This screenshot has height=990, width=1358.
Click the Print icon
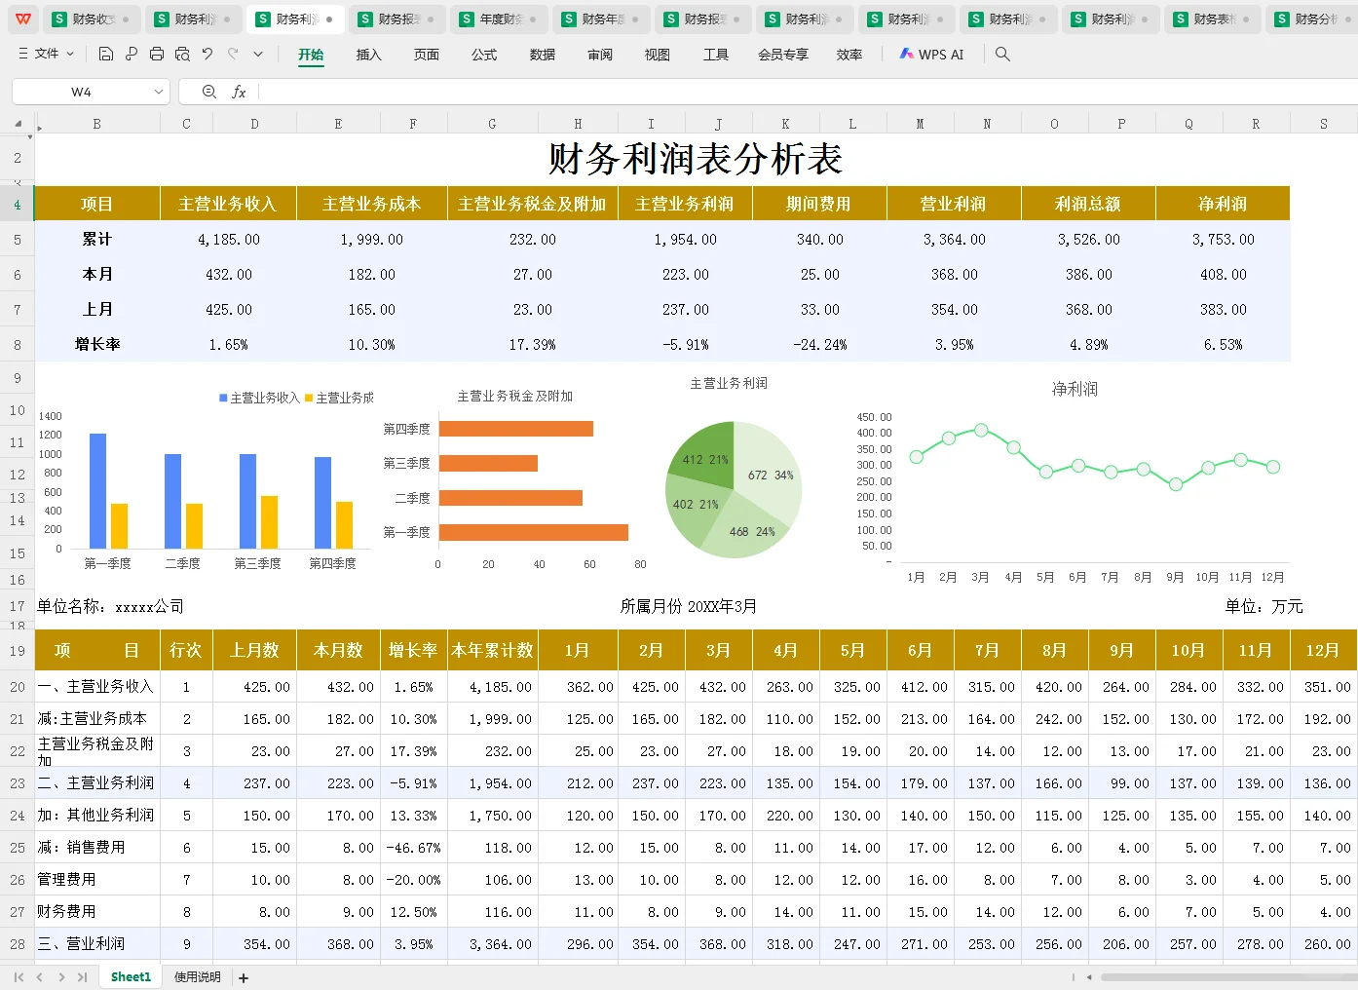pyautogui.click(x=156, y=54)
